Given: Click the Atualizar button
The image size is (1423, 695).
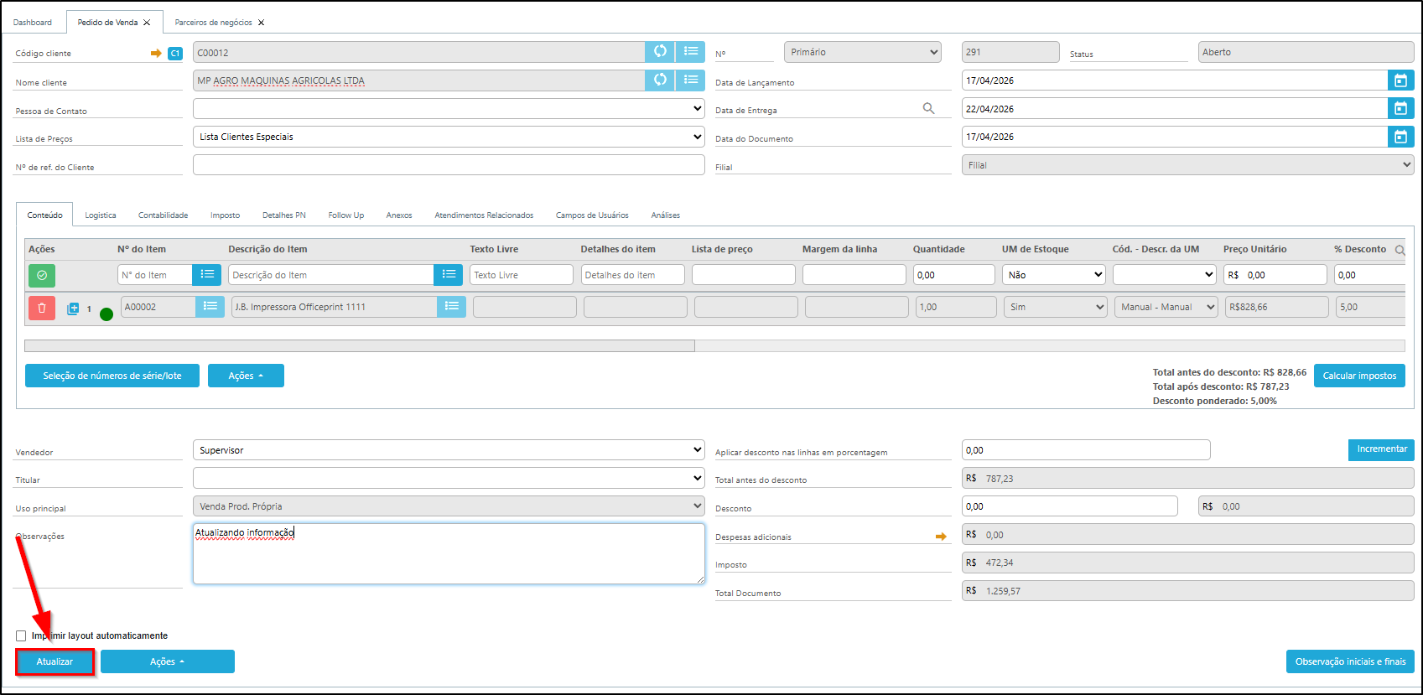Looking at the screenshot, I should click(x=55, y=661).
